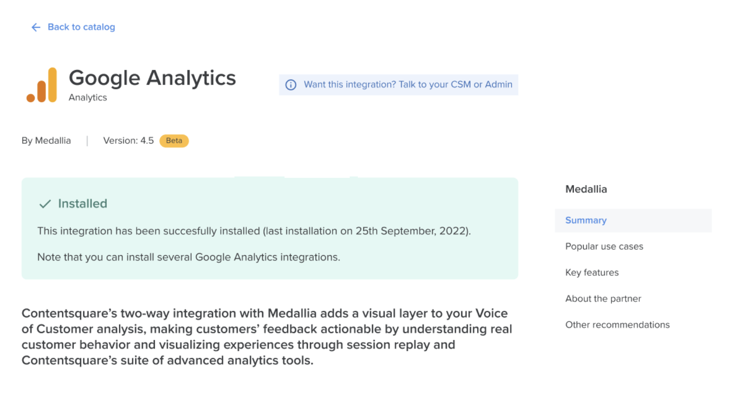The width and height of the screenshot is (744, 404).
Task: Click the Medallia sidebar heading
Action: click(586, 189)
